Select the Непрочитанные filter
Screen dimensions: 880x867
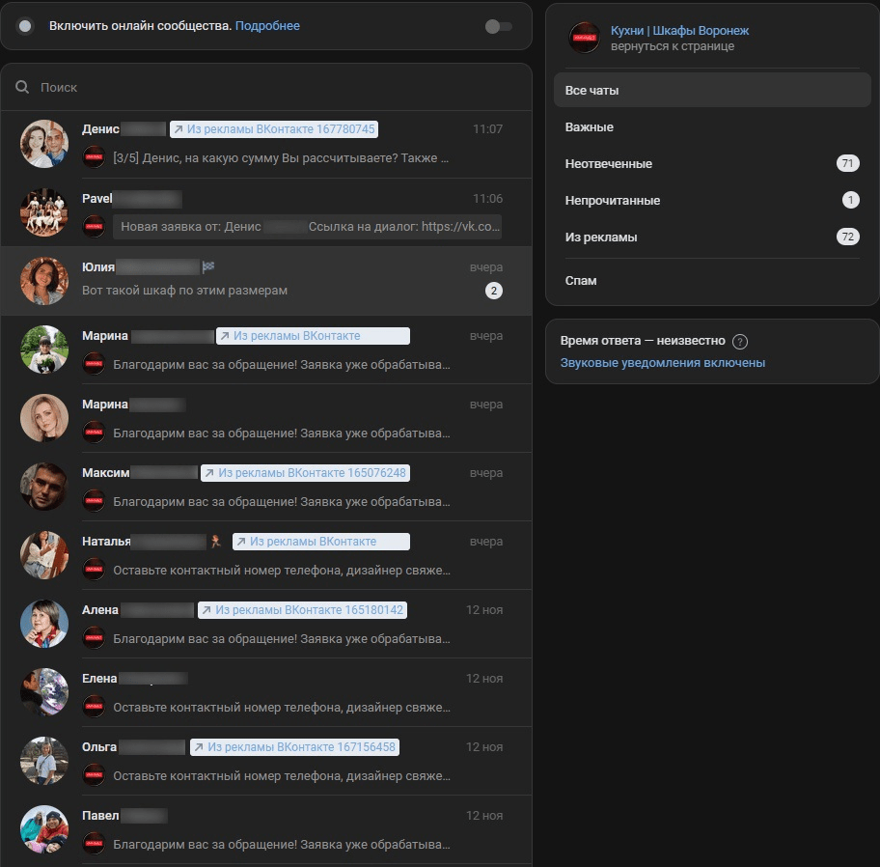click(712, 200)
